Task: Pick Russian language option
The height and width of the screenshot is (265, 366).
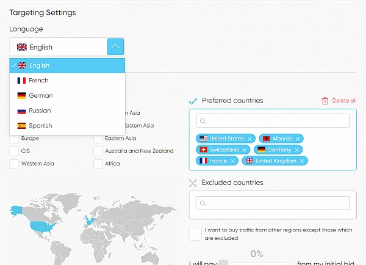Action: click(x=40, y=111)
